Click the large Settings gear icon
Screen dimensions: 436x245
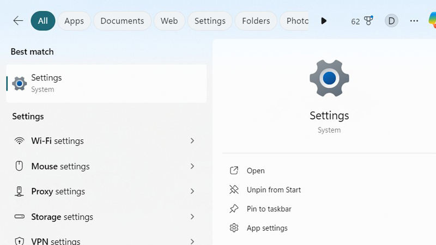tap(329, 78)
